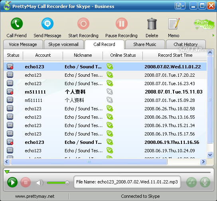Play the selected recording
The height and width of the screenshot is (201, 217).
point(12,182)
